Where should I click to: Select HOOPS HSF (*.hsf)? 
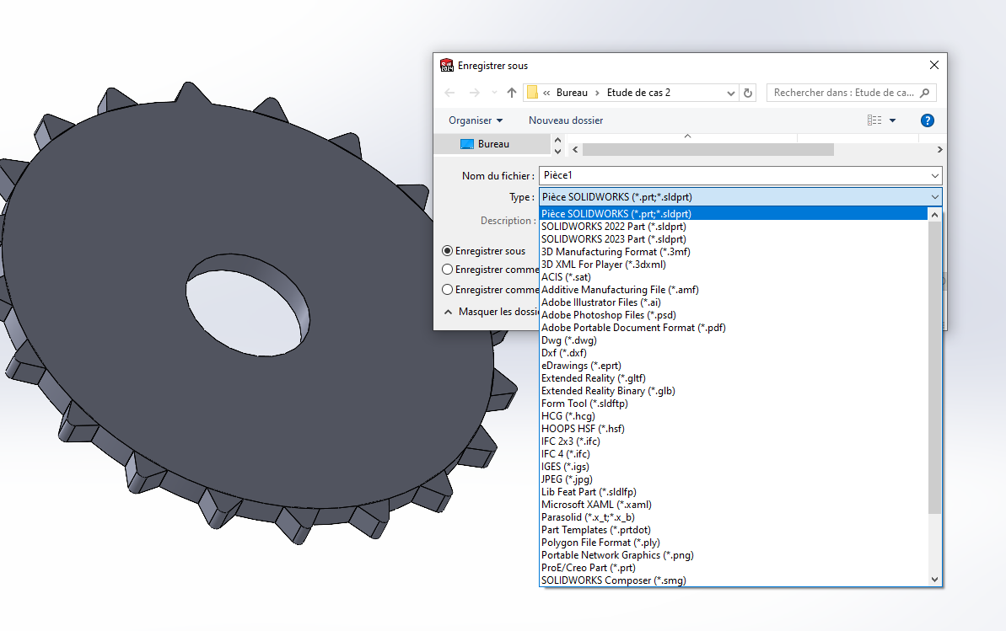734,428
